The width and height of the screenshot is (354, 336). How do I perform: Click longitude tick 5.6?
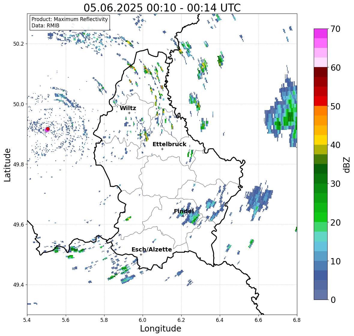[66, 320]
